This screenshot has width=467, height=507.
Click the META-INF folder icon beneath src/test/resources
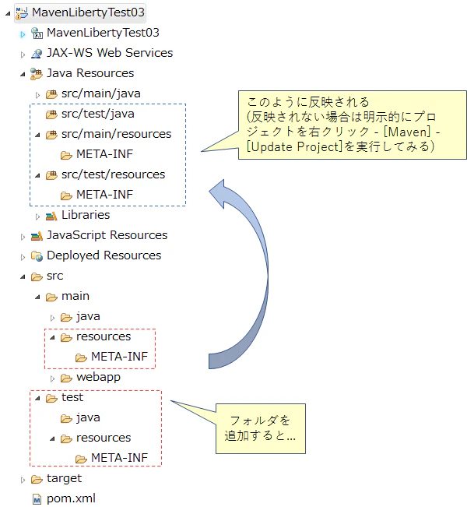66,195
